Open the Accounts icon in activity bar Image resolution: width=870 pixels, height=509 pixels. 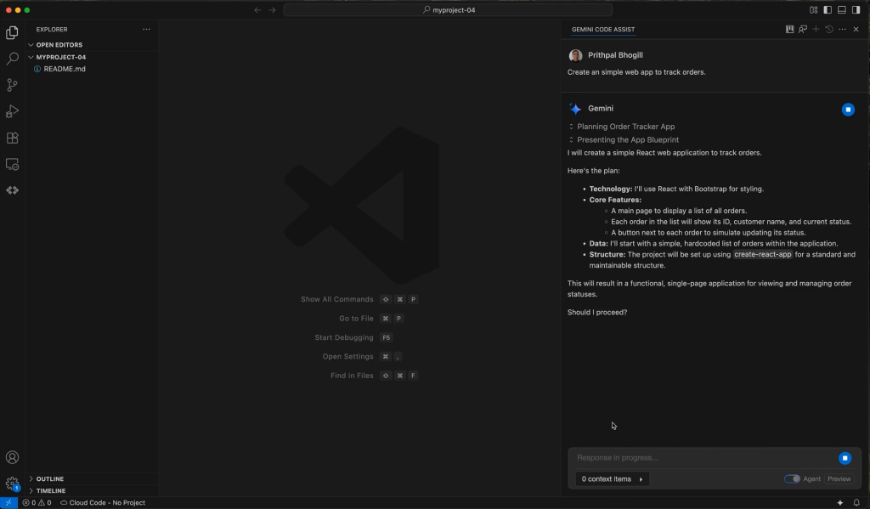click(x=12, y=457)
